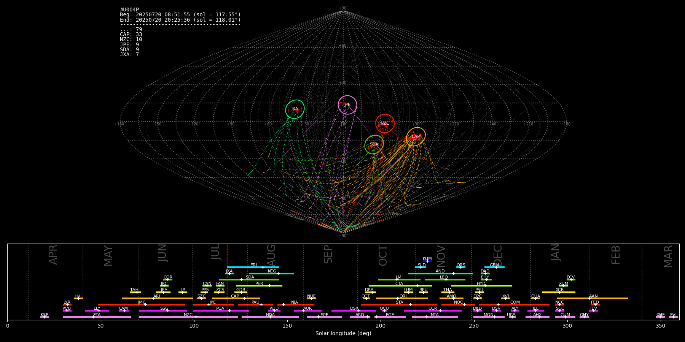Screen dimensions: 685x342
Task: Select the JMC shower bar in the timeline
Action: [142, 304]
